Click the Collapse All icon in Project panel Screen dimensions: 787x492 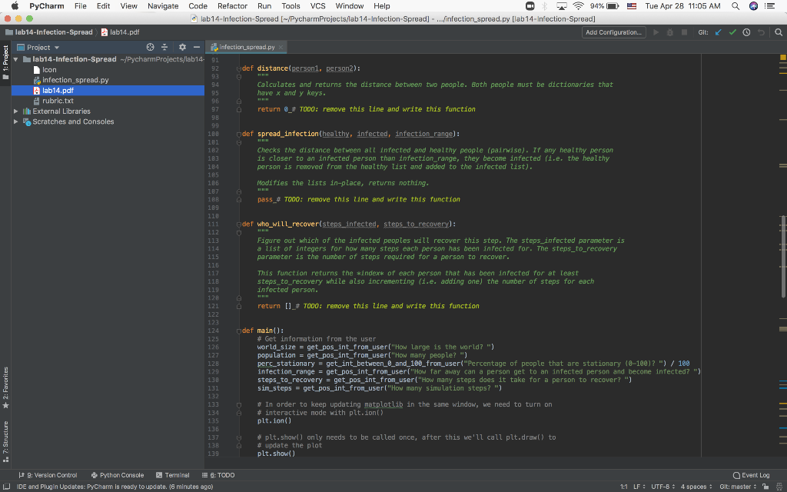164,48
